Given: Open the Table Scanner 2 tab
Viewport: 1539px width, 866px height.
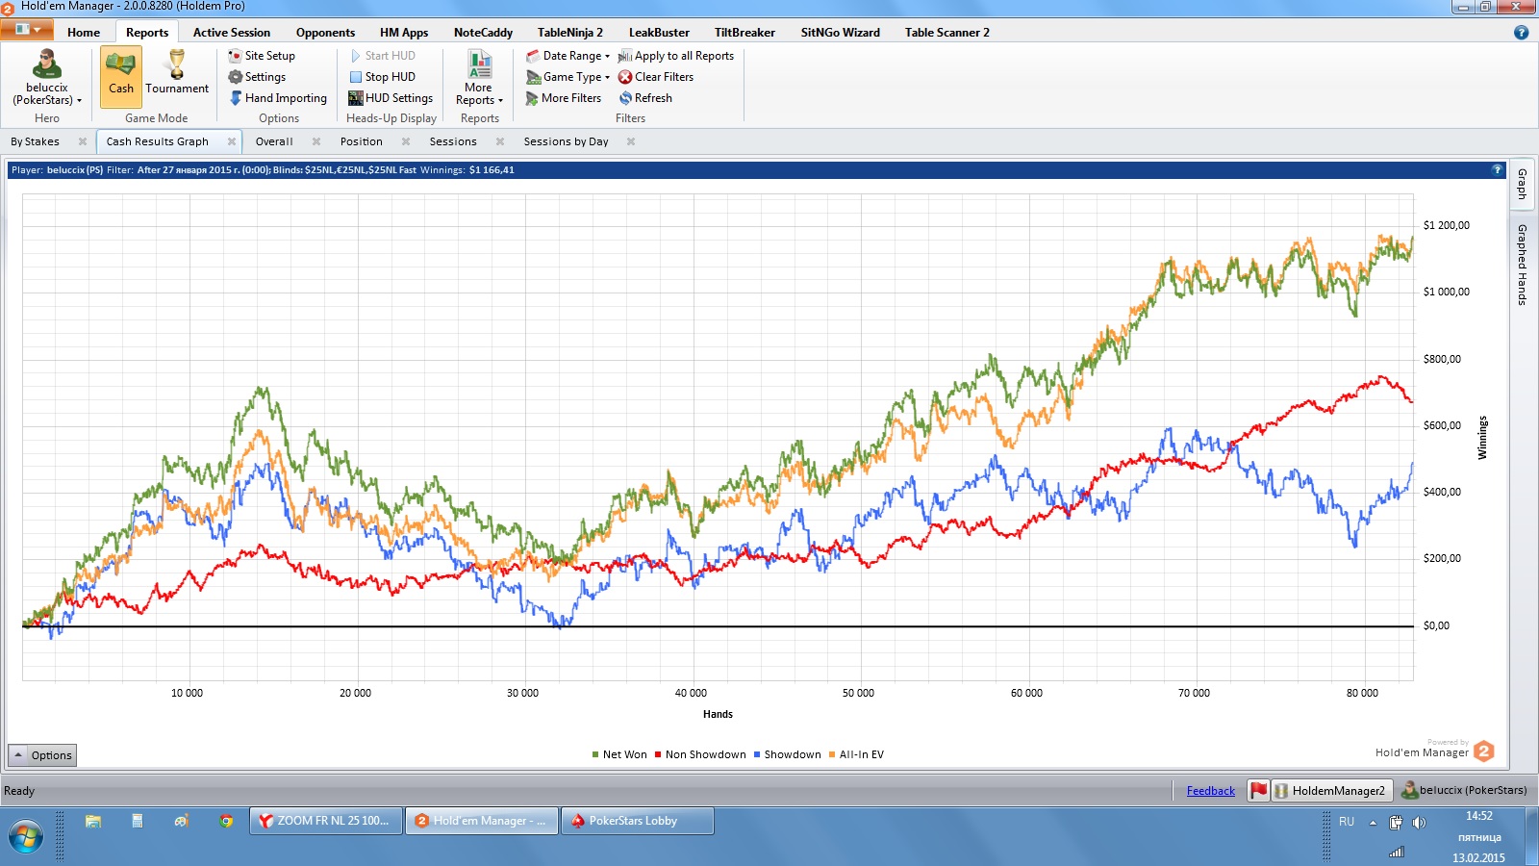Looking at the screenshot, I should point(947,32).
